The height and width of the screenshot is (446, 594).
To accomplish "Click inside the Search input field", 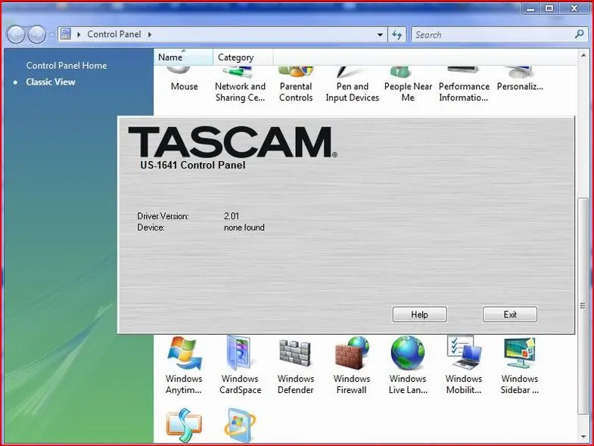I will pyautogui.click(x=493, y=35).
